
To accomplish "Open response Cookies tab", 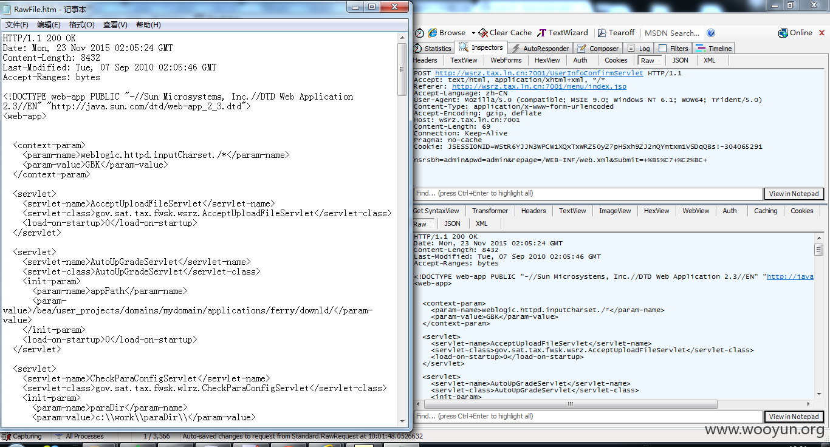I will coord(801,211).
